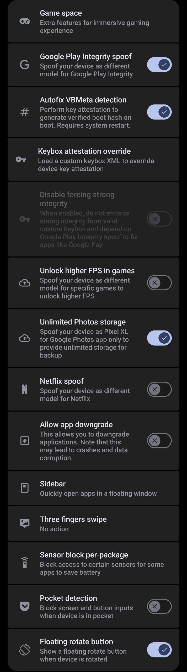Turn off Autofix VBMeta detection switch

[159, 112]
